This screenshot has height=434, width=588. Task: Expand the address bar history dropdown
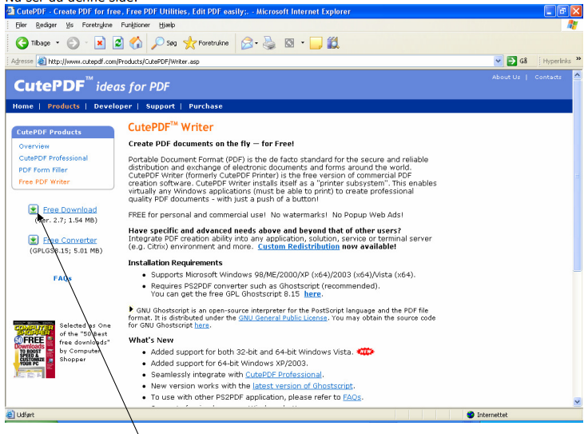(498, 61)
